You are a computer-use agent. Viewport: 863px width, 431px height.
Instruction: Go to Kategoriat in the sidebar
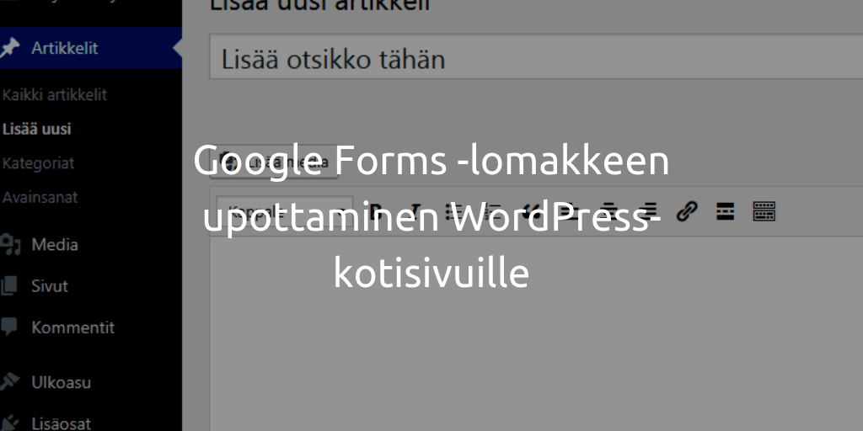(38, 163)
